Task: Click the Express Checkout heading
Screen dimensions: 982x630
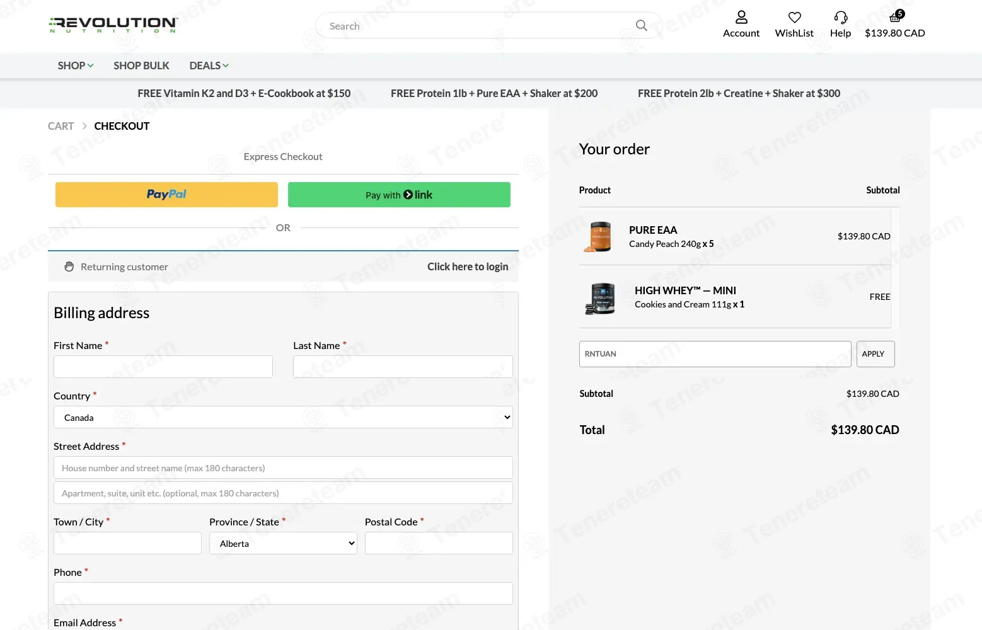Action: [283, 156]
